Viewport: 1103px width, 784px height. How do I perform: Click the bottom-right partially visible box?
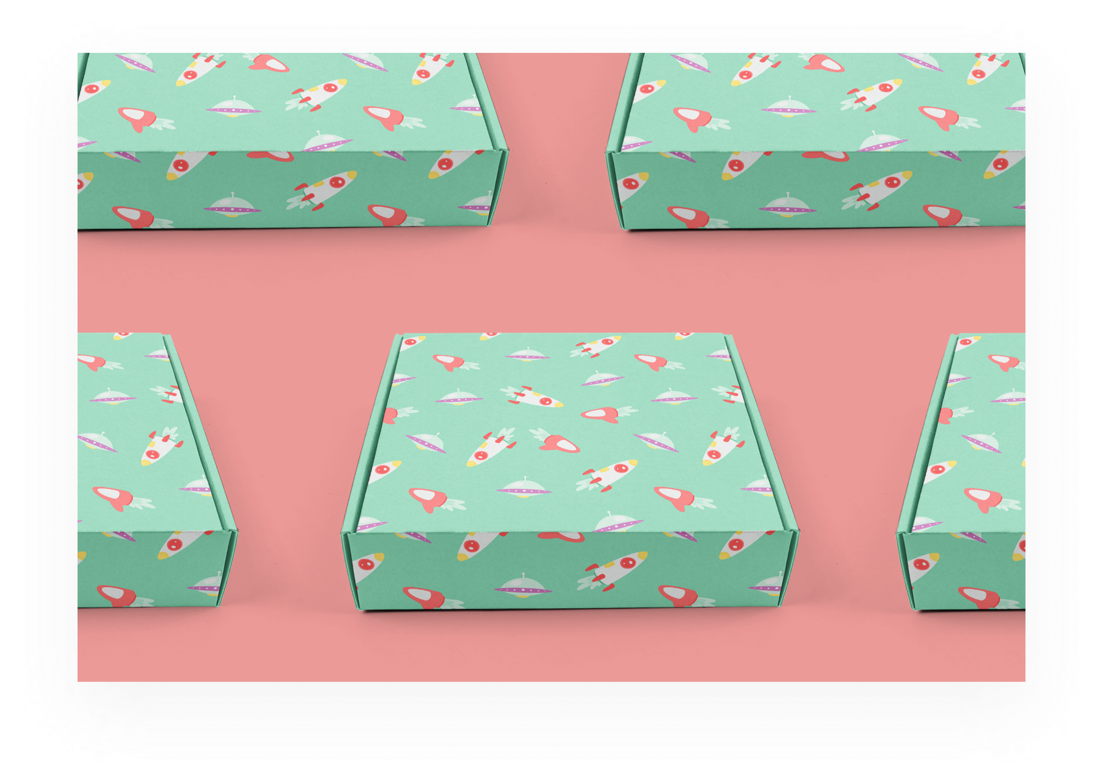[961, 472]
